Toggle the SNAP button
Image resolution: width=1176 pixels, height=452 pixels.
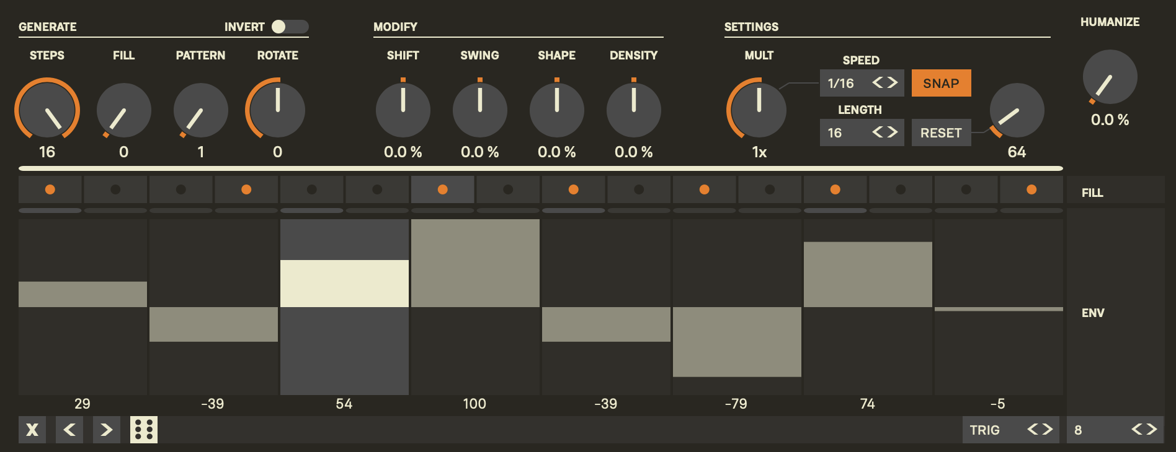(x=942, y=83)
